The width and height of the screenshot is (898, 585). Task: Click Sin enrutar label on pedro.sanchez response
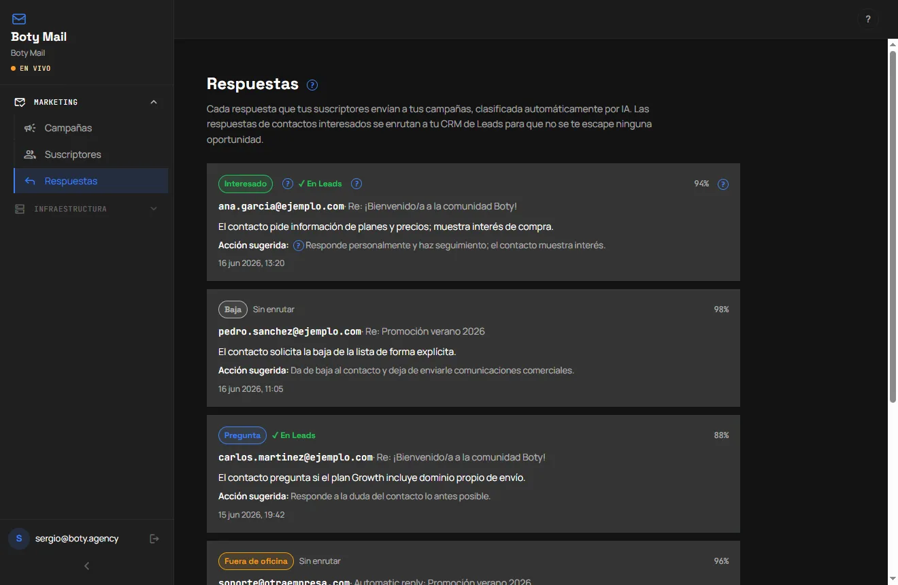tap(273, 310)
